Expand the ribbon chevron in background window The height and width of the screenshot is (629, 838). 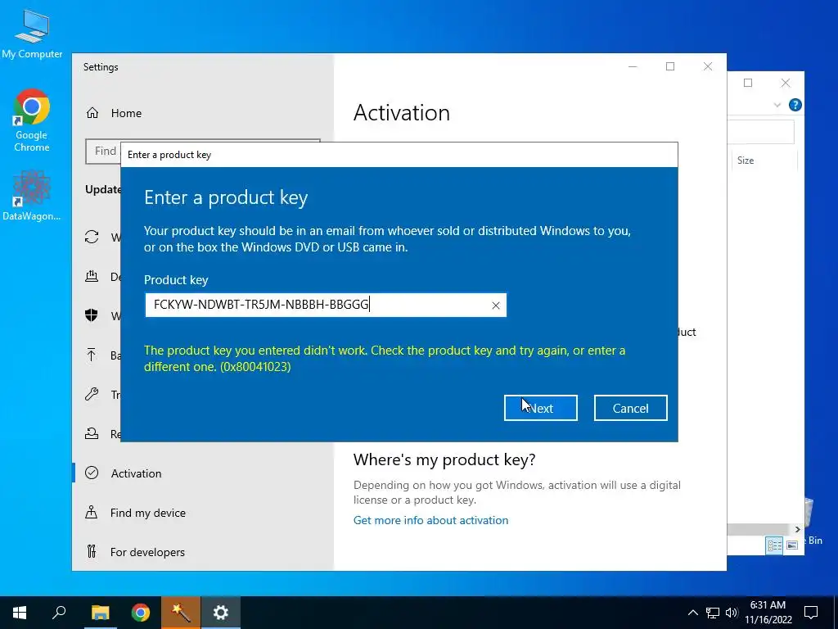[x=777, y=105]
